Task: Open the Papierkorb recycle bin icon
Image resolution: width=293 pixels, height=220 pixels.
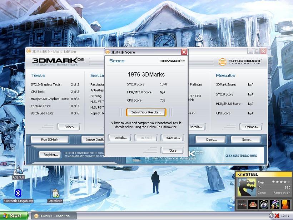Action: (55, 196)
